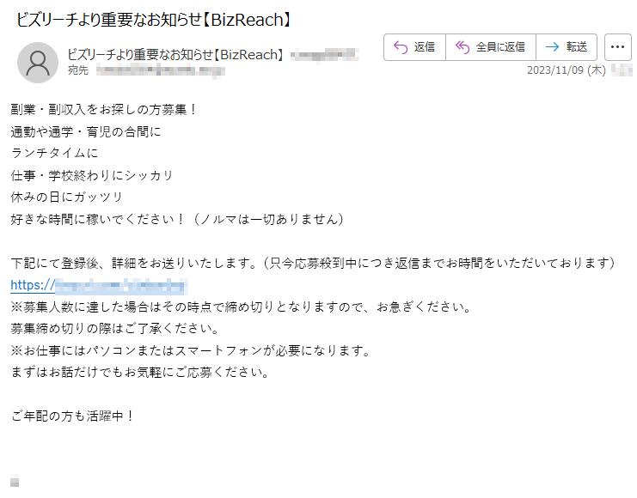Click the blue forward arrow icon
637x498 pixels.
pos(552,47)
